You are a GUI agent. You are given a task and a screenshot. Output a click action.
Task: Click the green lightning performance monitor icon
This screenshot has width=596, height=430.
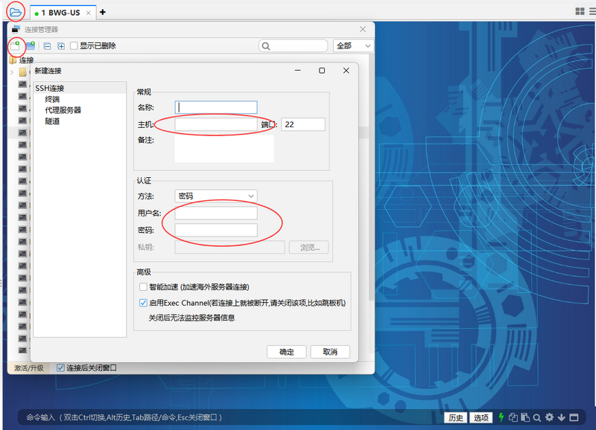coord(501,417)
